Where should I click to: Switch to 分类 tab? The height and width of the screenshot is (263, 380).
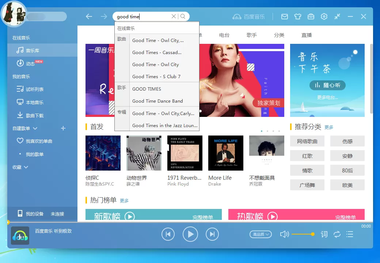(x=279, y=35)
